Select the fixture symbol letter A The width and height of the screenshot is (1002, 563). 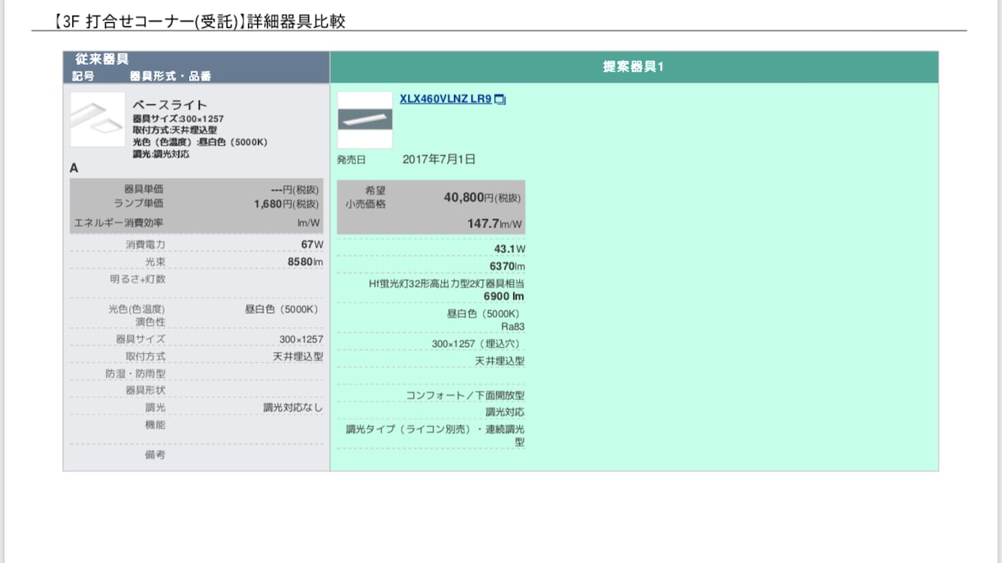[74, 168]
